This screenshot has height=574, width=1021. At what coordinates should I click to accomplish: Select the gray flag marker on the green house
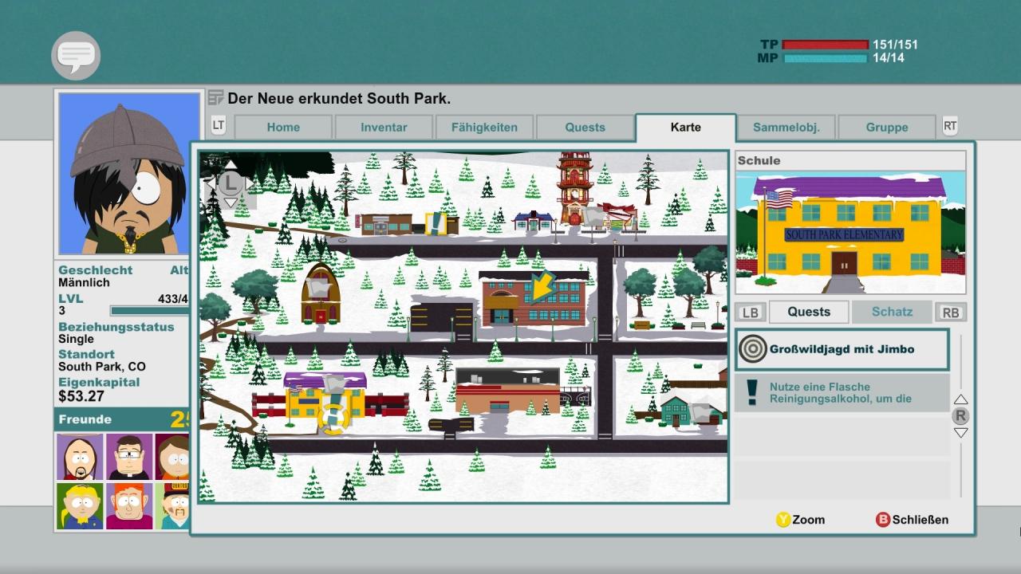702,412
